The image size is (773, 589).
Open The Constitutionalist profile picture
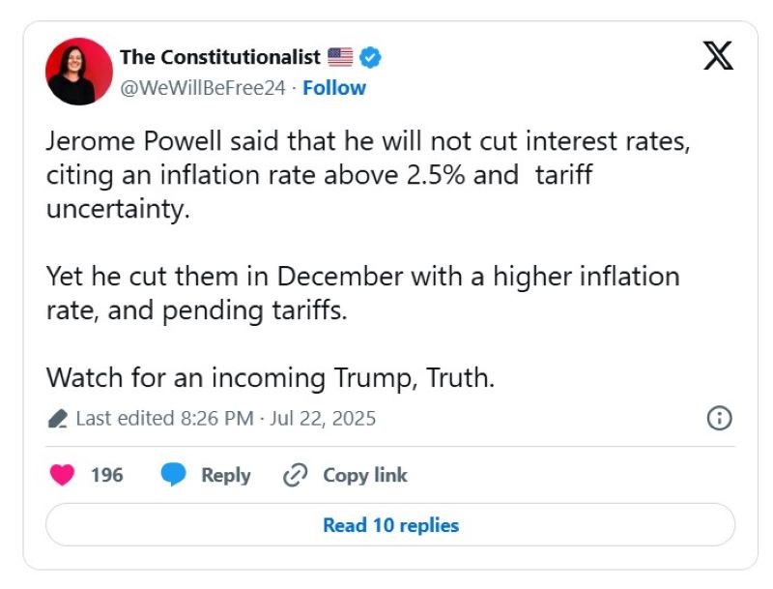pyautogui.click(x=79, y=72)
